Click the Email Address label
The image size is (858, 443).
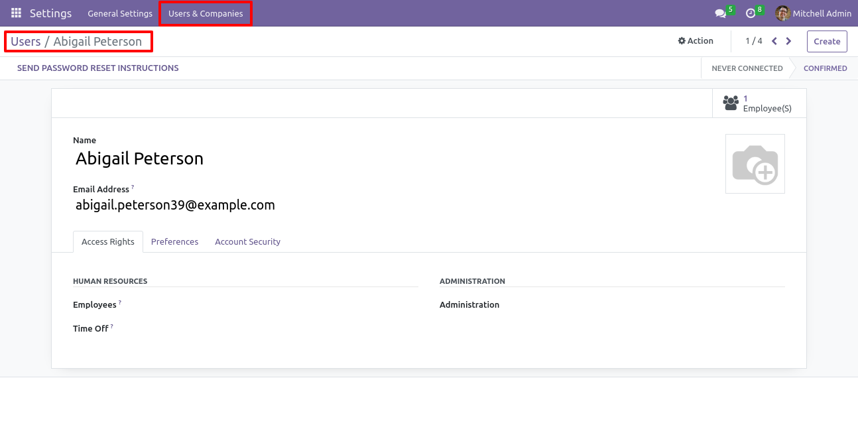[x=101, y=189]
